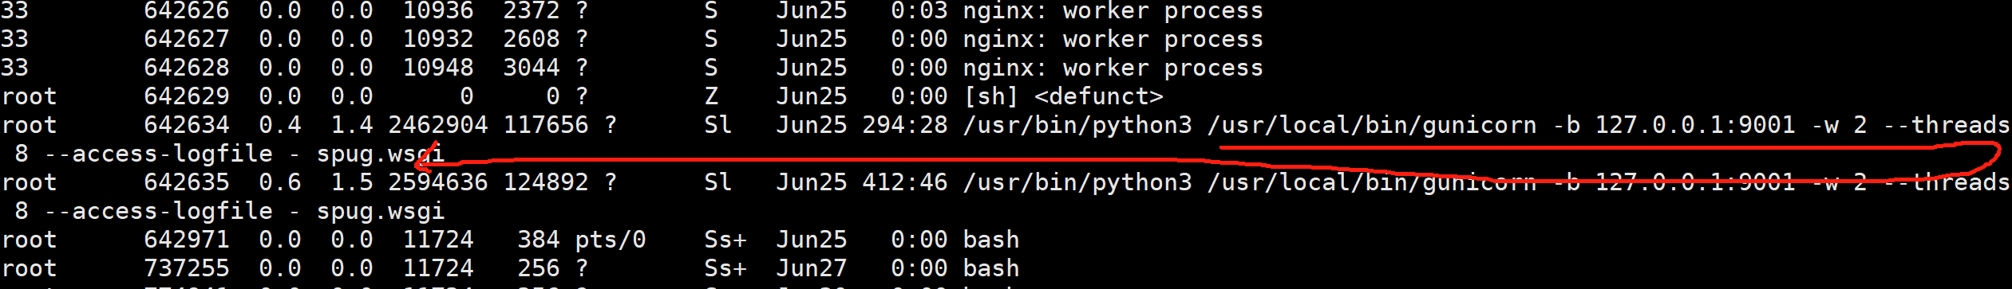Click the RSS value 384

click(539, 240)
